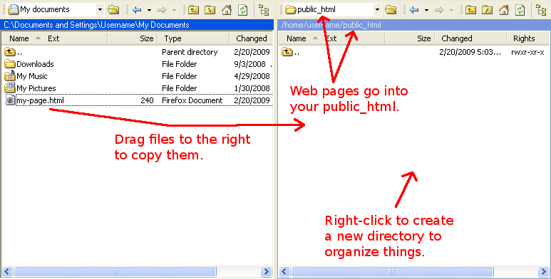Click the Downloads folder icon
This screenshot has height=279, width=551.
click(10, 64)
